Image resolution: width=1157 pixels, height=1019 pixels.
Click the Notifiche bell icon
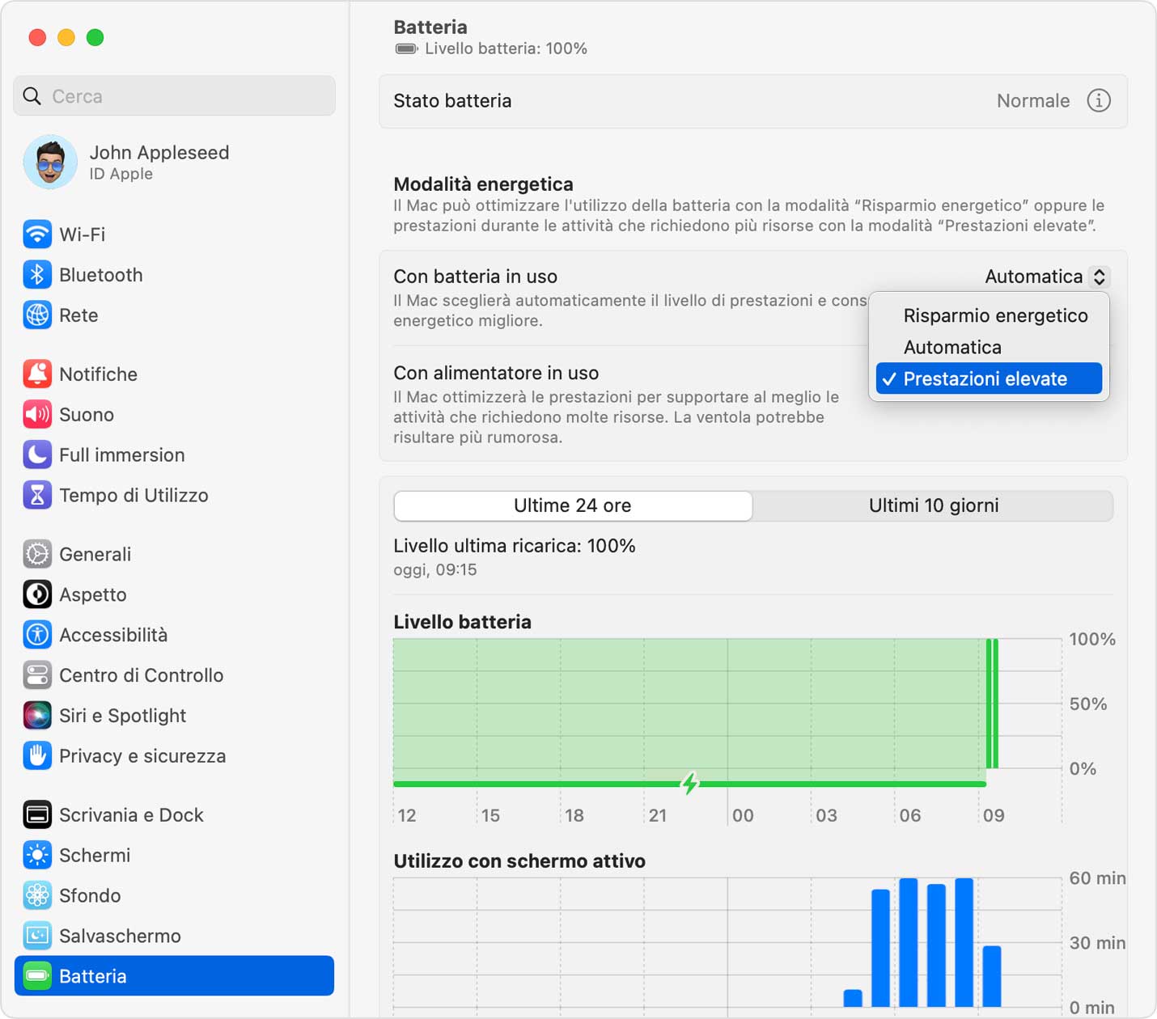(x=36, y=374)
